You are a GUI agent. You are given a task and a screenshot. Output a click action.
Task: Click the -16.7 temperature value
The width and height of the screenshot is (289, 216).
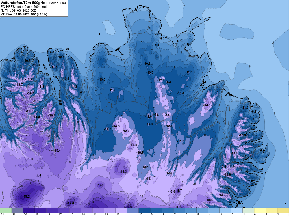click(140, 152)
